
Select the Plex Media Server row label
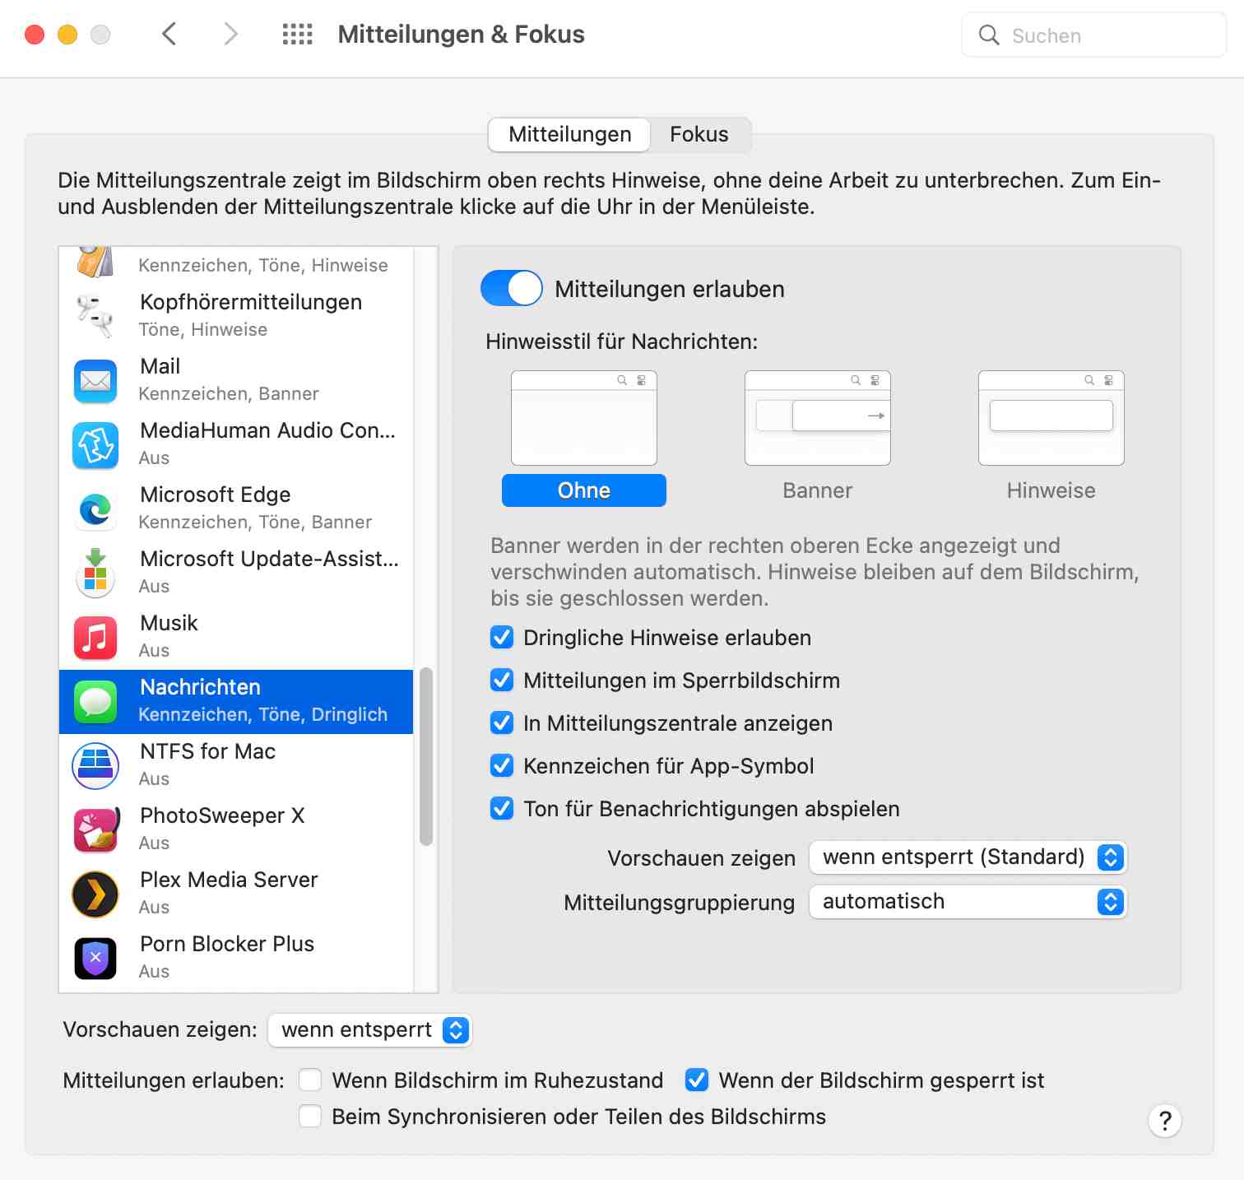tap(230, 880)
